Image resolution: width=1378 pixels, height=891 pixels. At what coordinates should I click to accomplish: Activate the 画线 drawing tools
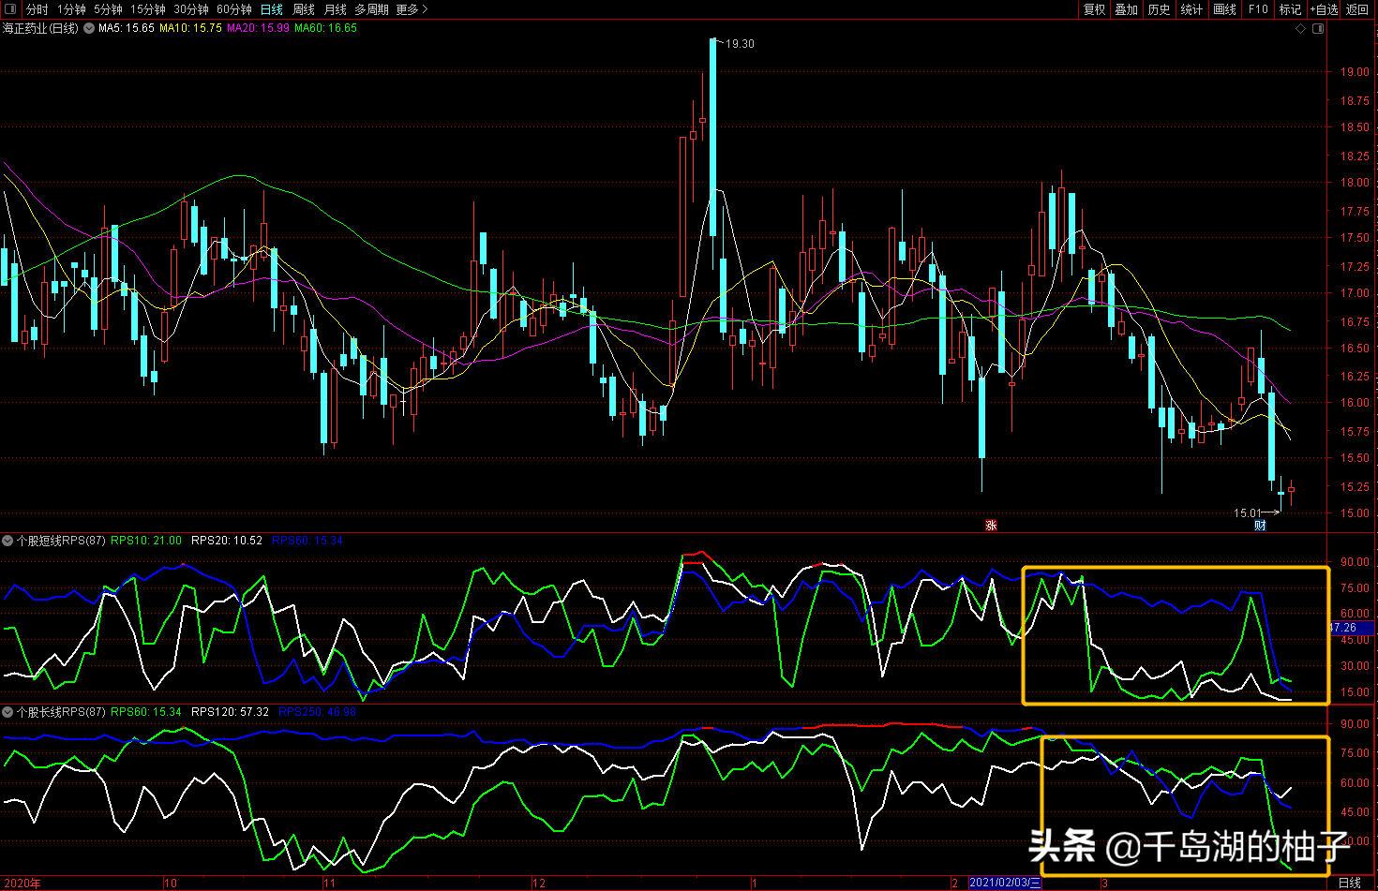pyautogui.click(x=1225, y=9)
